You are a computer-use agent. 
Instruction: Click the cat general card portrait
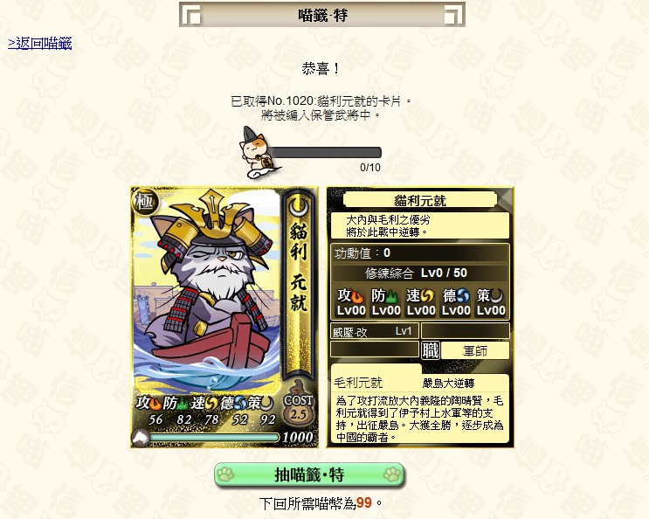[x=206, y=290]
